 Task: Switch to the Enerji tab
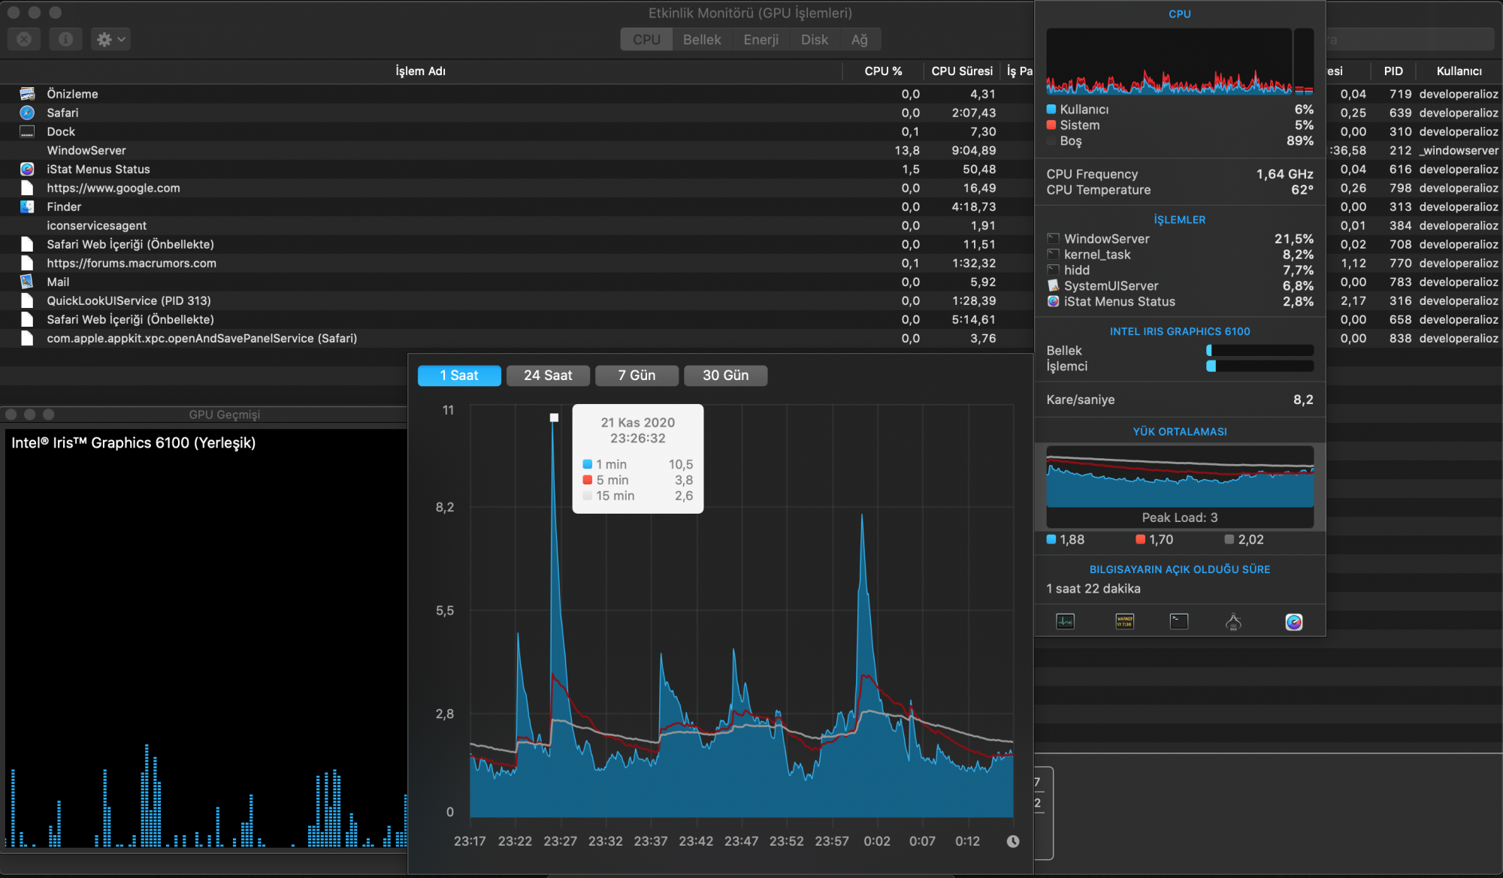coord(761,39)
